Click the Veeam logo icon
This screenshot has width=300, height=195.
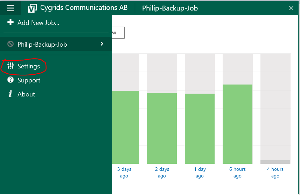click(x=32, y=8)
